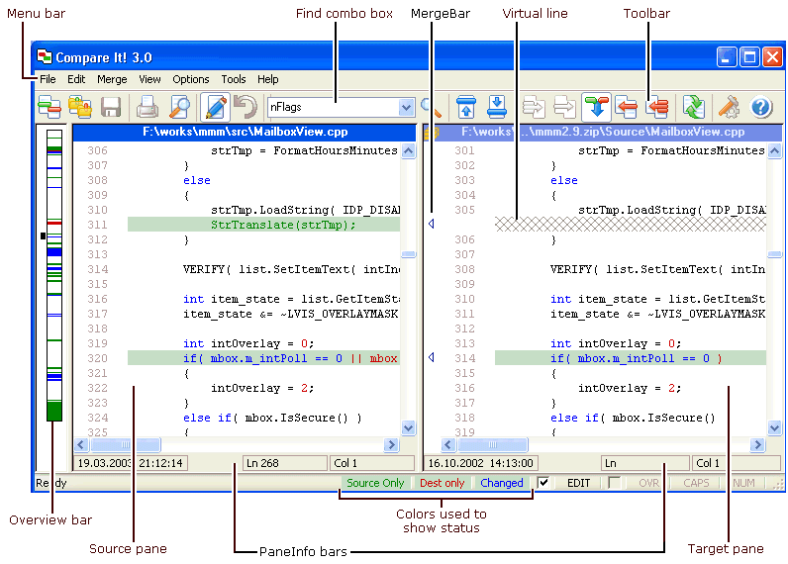Click target pane vertical scrollbar up arrow
Screen dimensions: 788x564
774,151
